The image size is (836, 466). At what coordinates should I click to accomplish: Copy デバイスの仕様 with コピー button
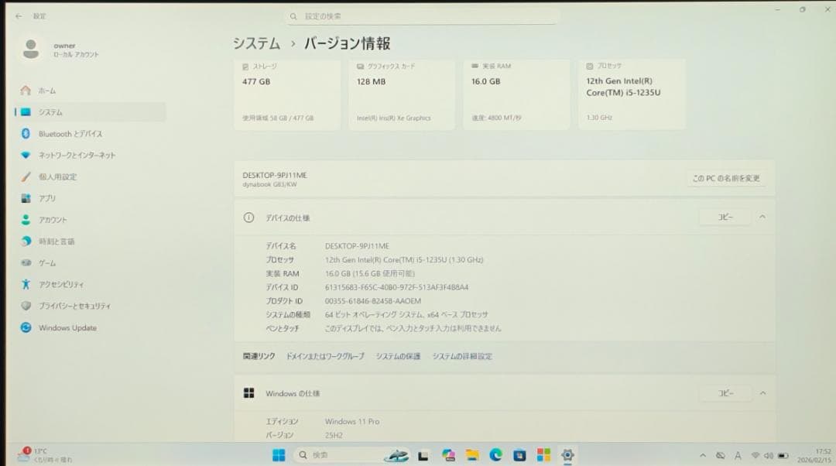pos(725,217)
